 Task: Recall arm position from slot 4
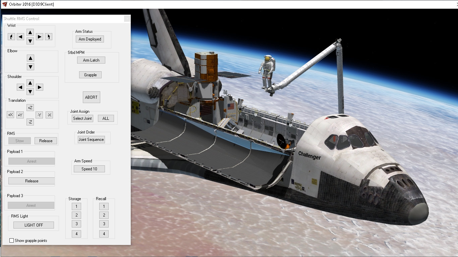point(104,234)
